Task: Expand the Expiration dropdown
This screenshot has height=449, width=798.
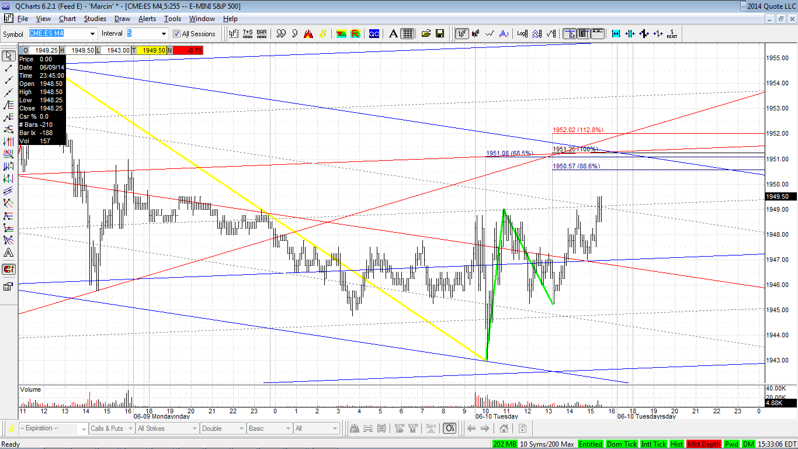Action: (82, 429)
